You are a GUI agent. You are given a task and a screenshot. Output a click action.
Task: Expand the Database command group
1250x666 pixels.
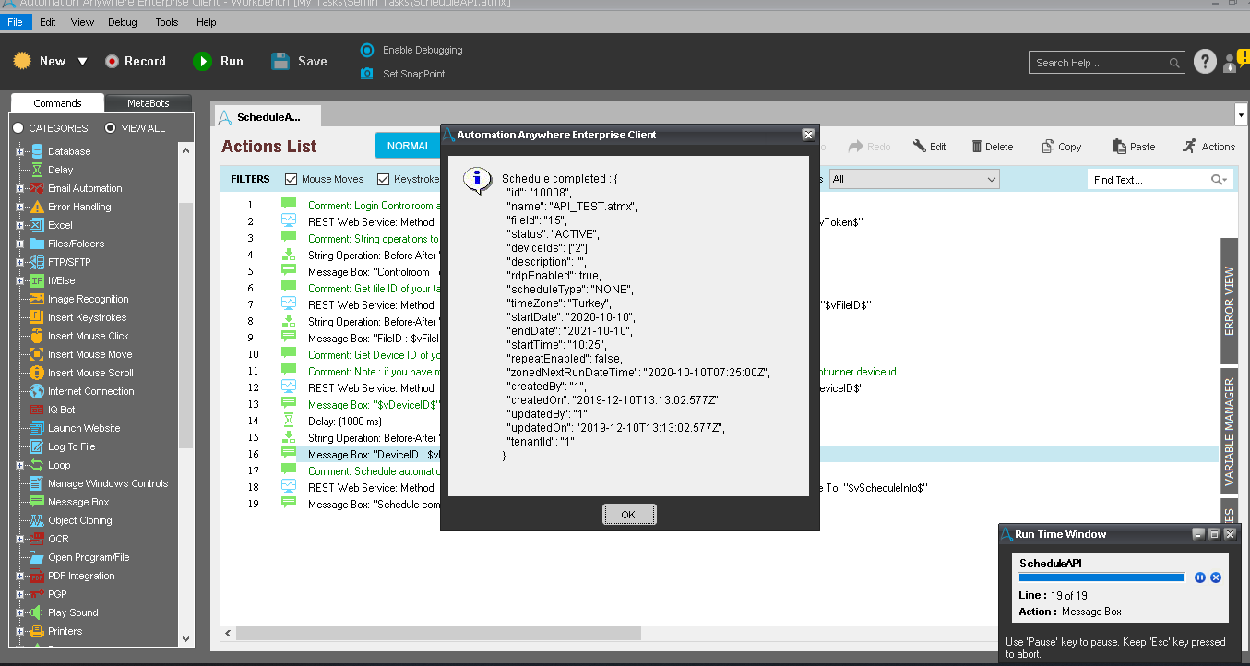click(x=19, y=151)
